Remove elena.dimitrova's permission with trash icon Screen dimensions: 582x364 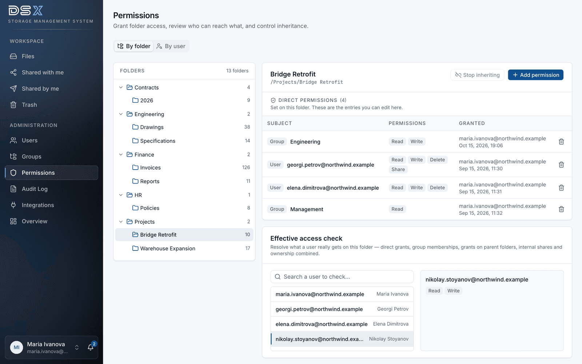(561, 188)
